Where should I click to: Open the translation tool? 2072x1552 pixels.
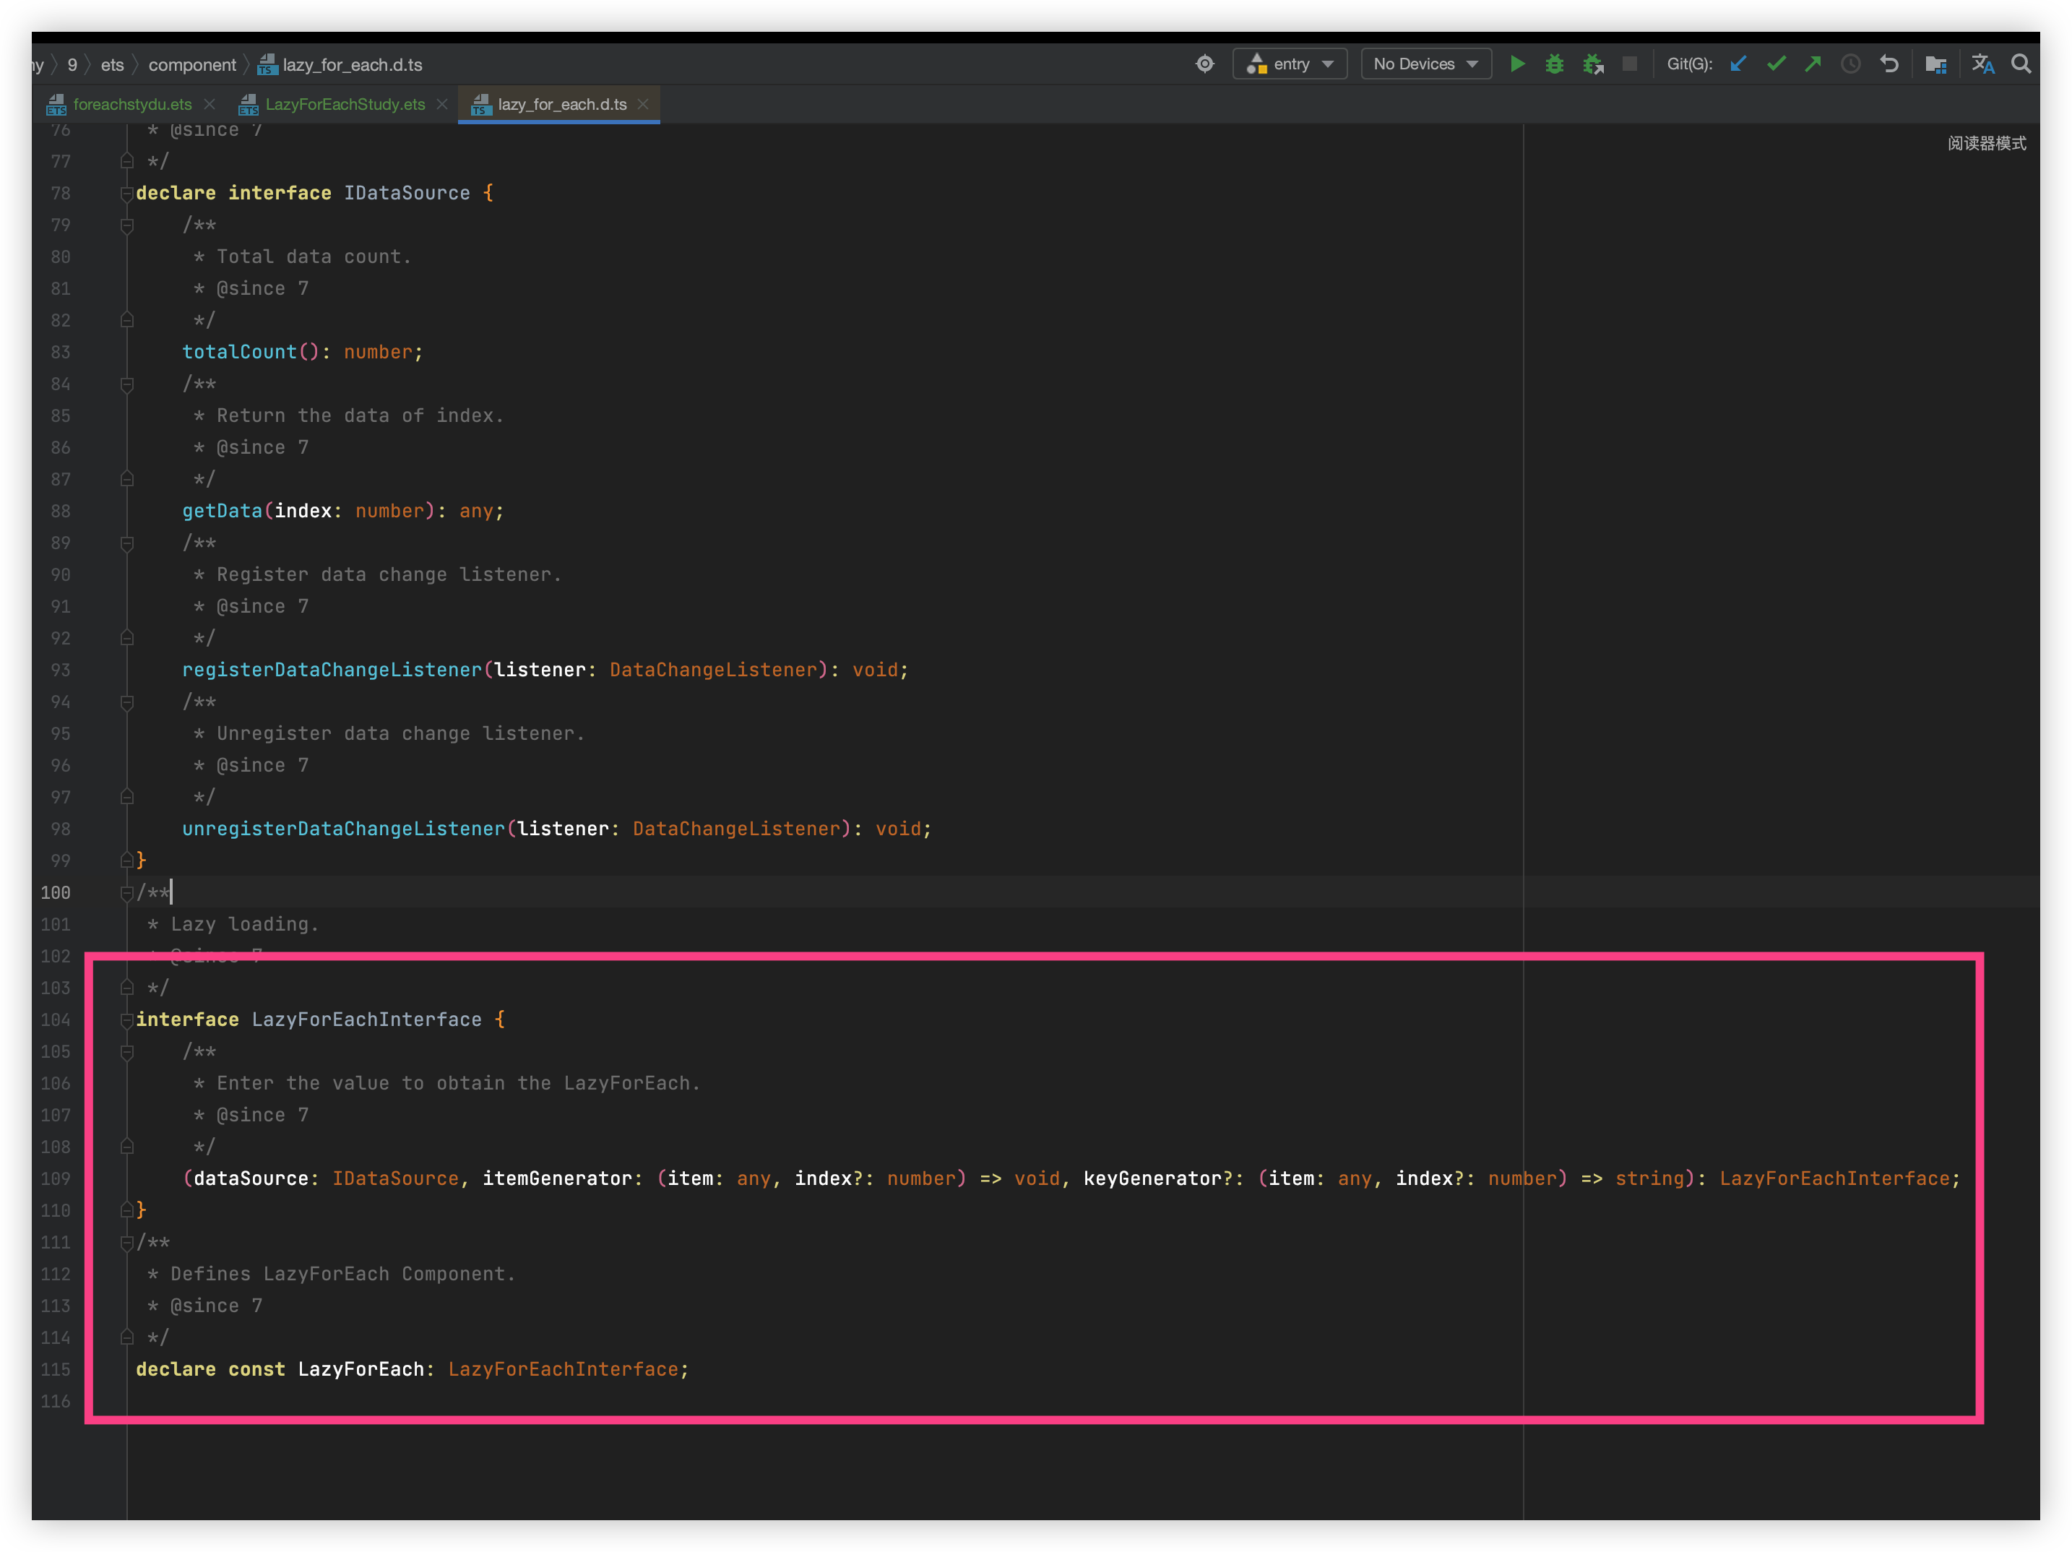pyautogui.click(x=1983, y=64)
